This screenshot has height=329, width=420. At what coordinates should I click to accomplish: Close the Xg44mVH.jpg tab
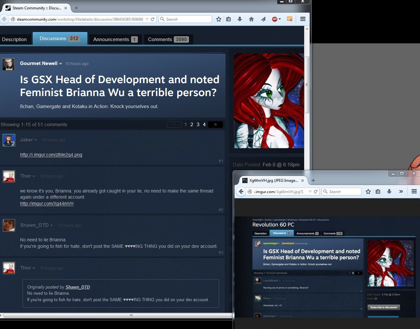[x=303, y=181]
